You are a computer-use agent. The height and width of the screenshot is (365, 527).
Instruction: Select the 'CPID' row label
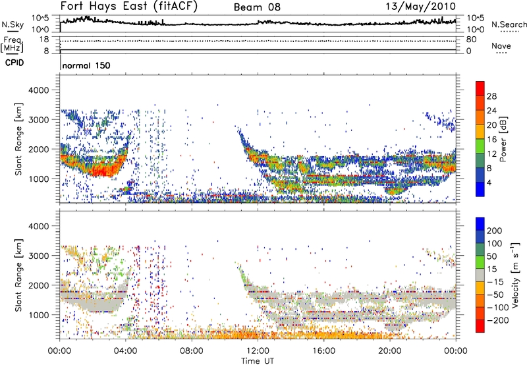click(x=14, y=63)
